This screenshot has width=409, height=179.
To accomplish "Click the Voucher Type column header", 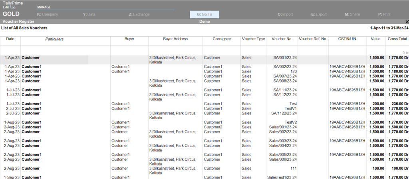I will coord(253,39).
